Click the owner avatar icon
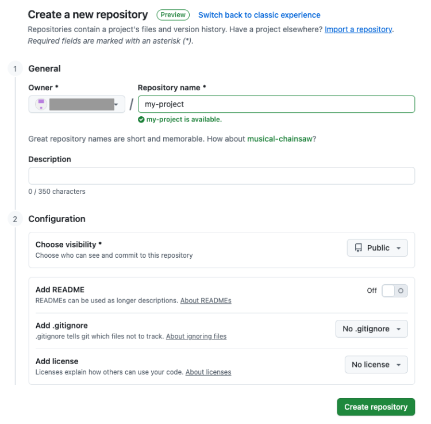This screenshot has height=424, width=431. pyautogui.click(x=41, y=104)
